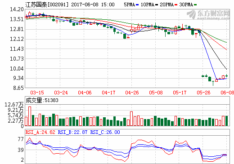The image size is (234, 164).
Task: Click the 06-08 date label
Action: click(227, 93)
